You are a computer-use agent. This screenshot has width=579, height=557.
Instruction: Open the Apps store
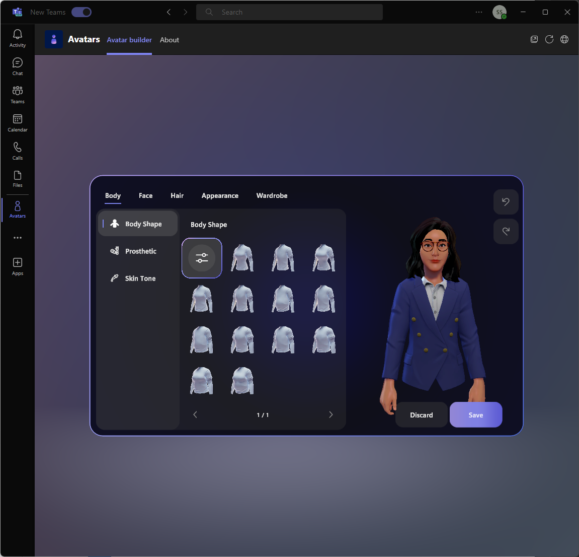pyautogui.click(x=18, y=267)
